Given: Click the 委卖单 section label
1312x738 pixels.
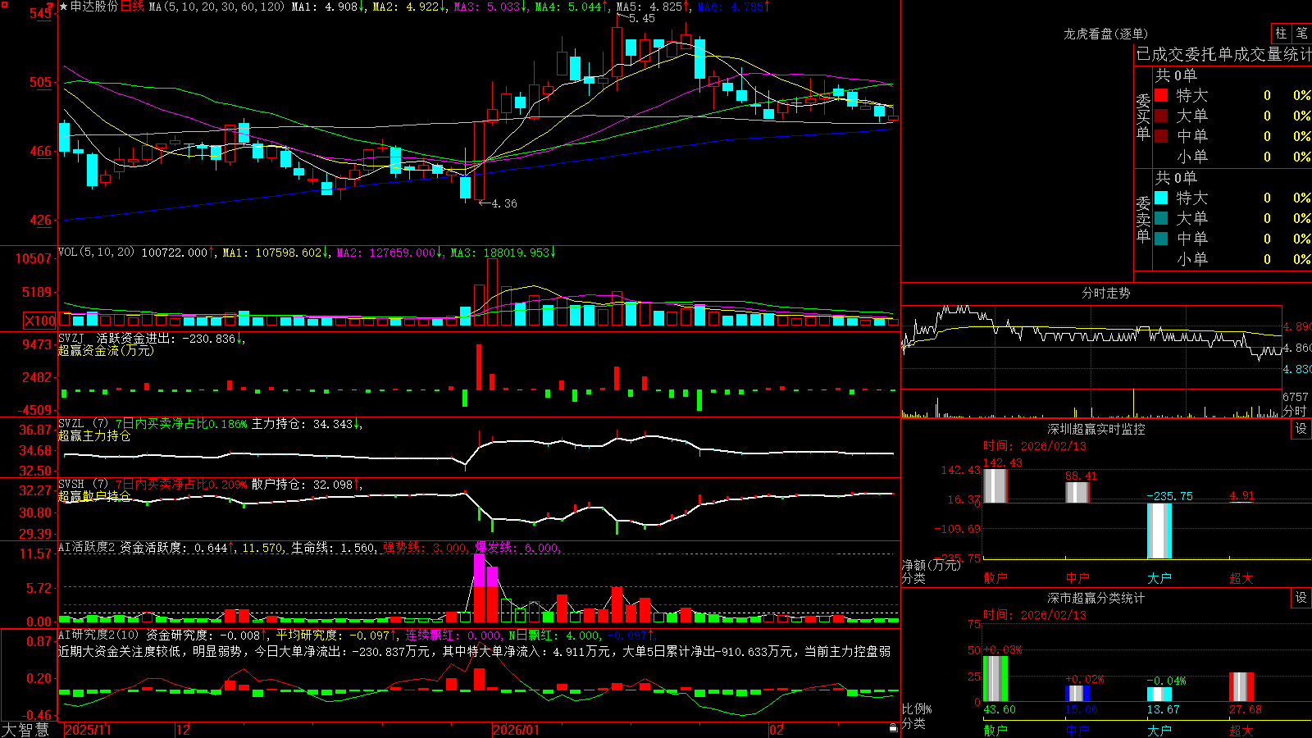Looking at the screenshot, I should click(1143, 219).
